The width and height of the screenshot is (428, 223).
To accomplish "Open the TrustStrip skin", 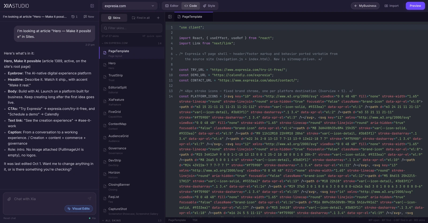I will 132,77.
